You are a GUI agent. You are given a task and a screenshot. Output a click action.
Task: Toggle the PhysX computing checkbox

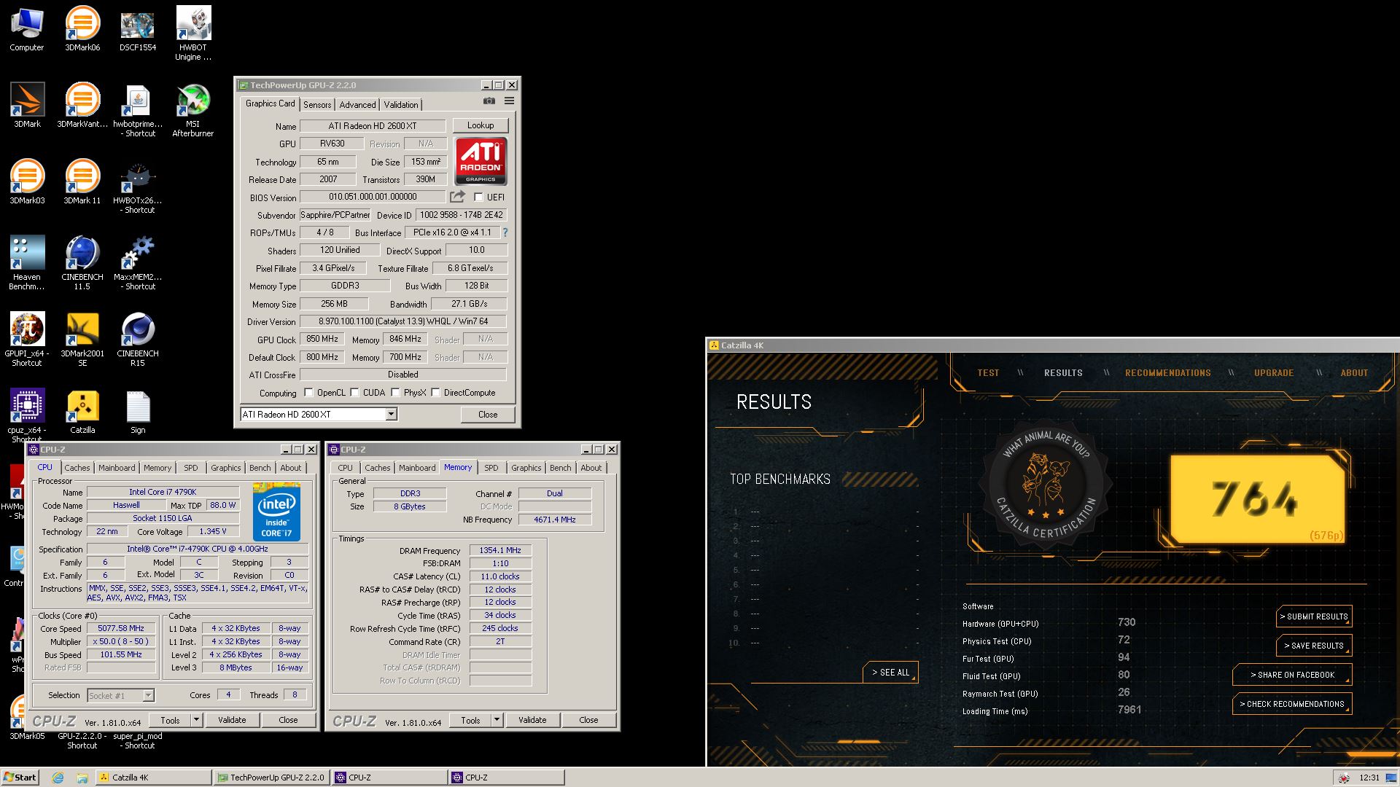395,393
